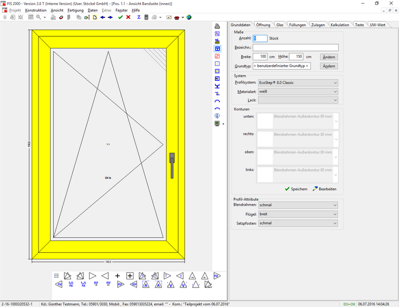Click the red telephone icon in the toolbar
Viewport: 399px width, 307px height.
(x=176, y=17)
